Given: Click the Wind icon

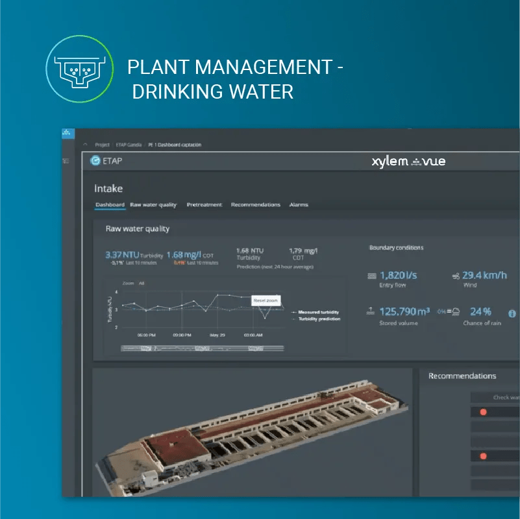Looking at the screenshot, I should click(x=456, y=276).
